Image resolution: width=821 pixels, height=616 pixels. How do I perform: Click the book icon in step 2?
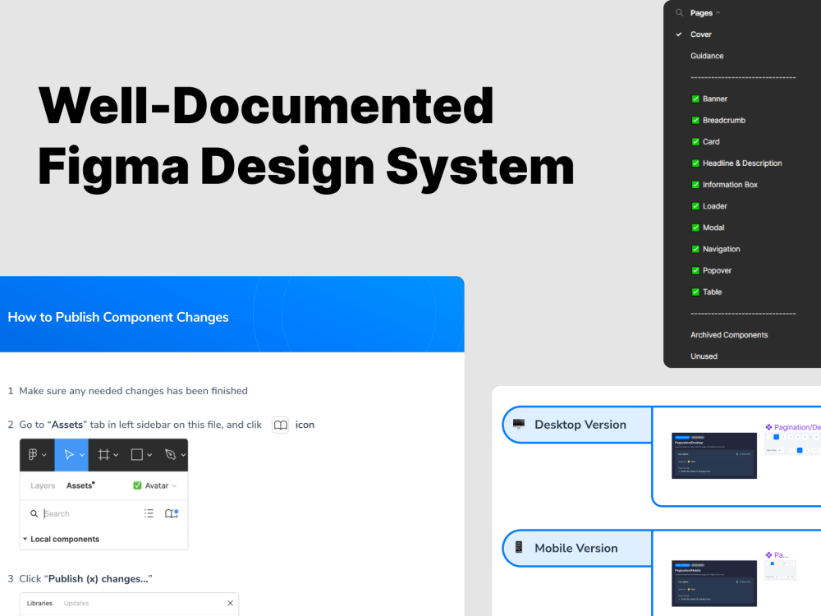(281, 425)
